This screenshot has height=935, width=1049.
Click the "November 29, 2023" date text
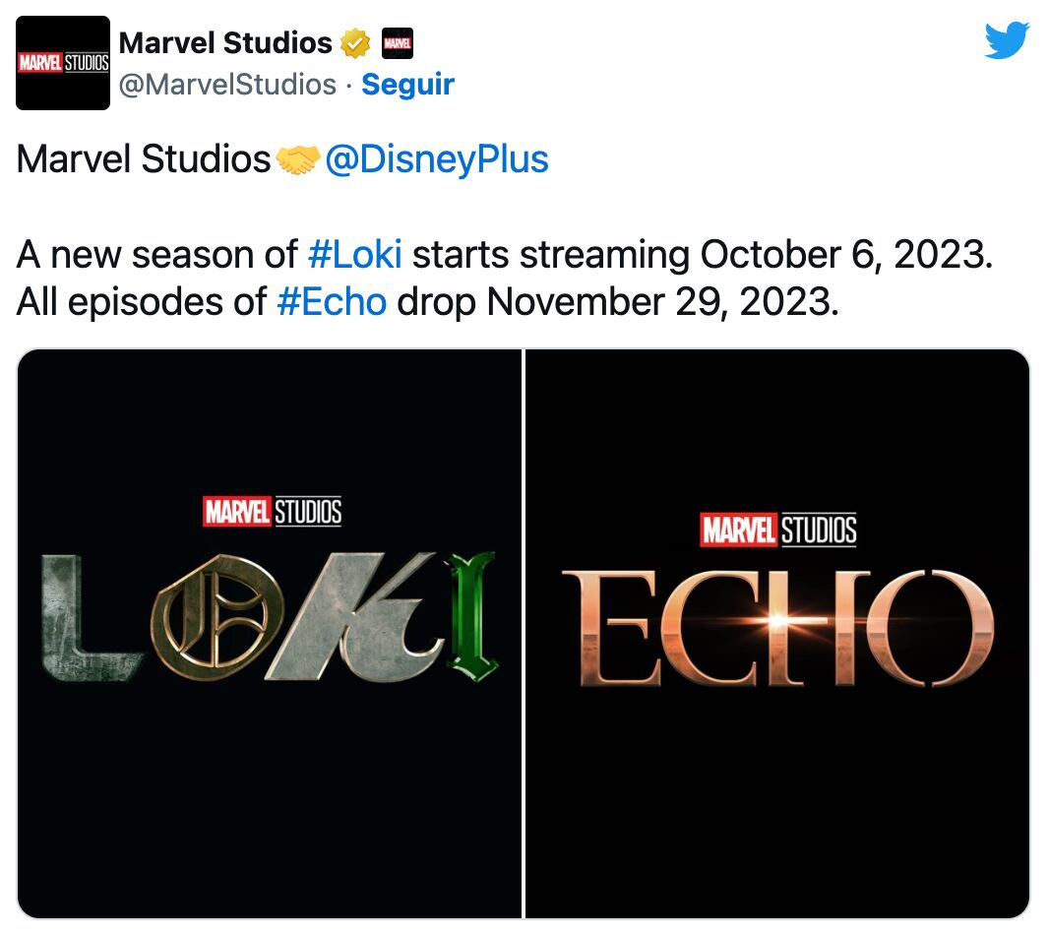point(662,301)
